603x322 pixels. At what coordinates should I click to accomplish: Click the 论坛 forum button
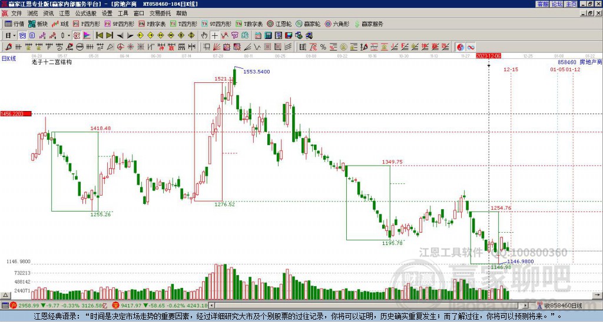click(x=557, y=4)
